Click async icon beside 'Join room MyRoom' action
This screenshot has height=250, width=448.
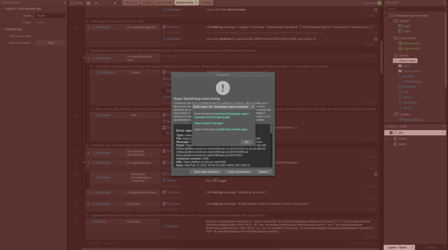tap(375, 39)
